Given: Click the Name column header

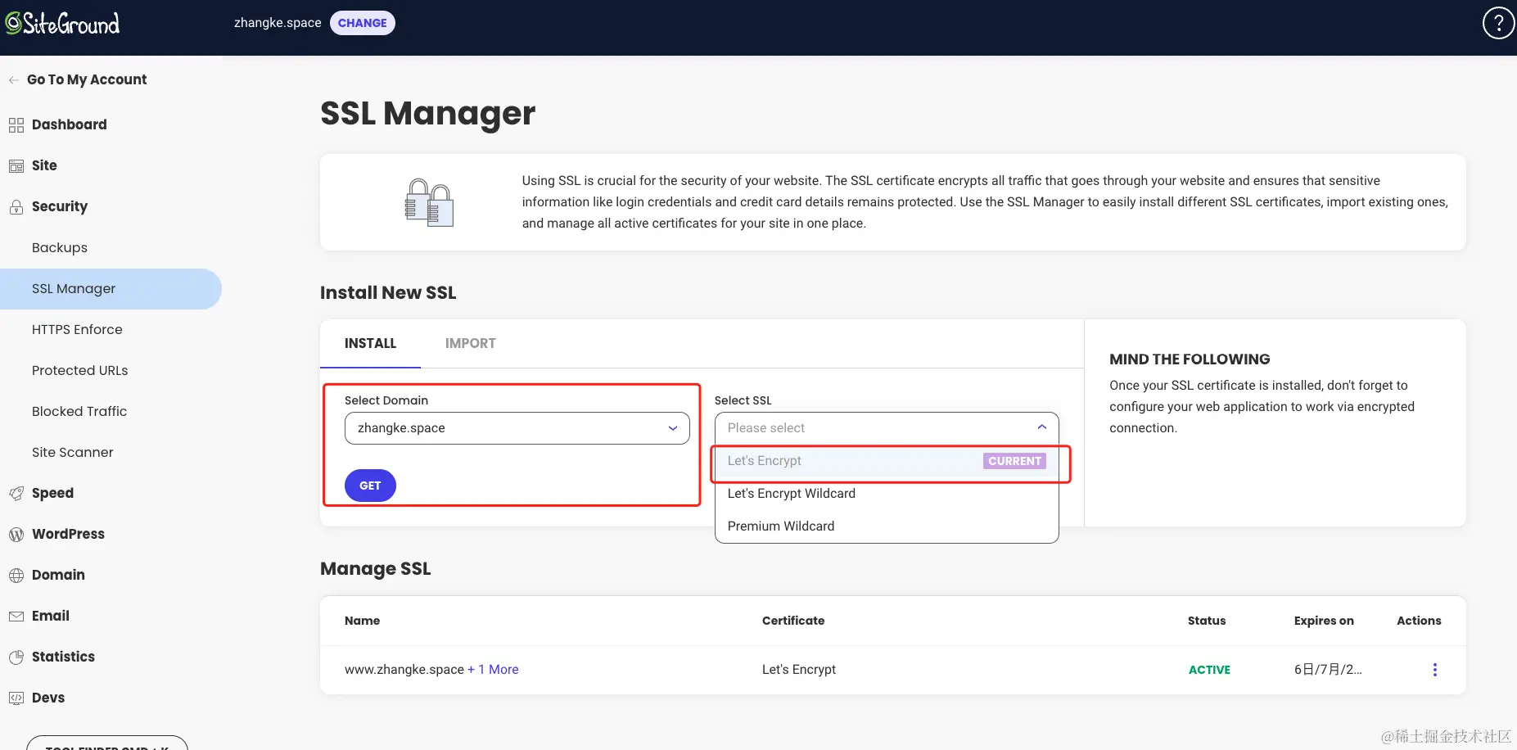Looking at the screenshot, I should pyautogui.click(x=362, y=621).
